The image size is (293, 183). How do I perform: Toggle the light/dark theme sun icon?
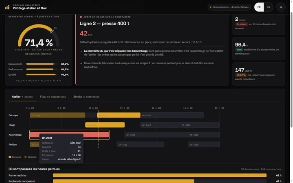pos(281,7)
